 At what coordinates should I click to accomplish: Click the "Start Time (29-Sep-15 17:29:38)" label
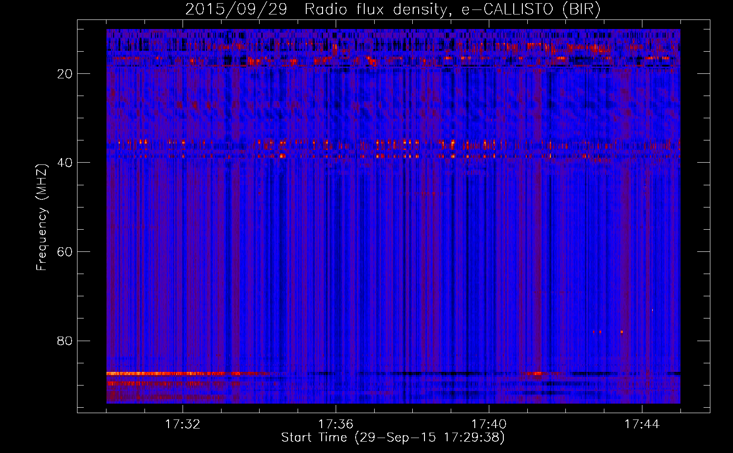(x=393, y=438)
